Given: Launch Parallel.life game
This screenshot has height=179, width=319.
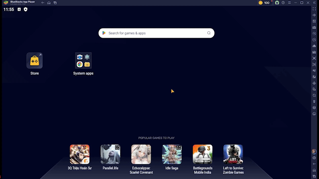Looking at the screenshot, I should (x=110, y=154).
